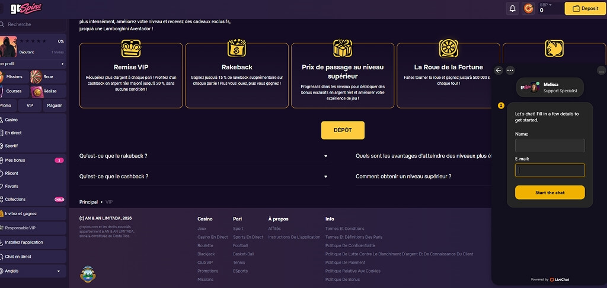Open the Jeux footer link
The width and height of the screenshot is (607, 288).
[202, 229]
